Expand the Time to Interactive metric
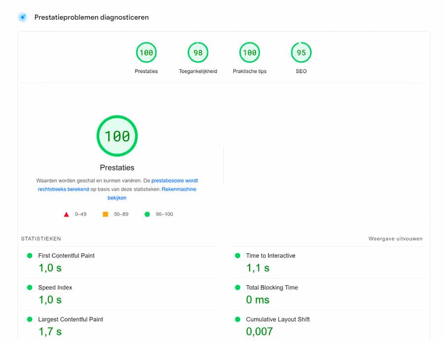This screenshot has width=444, height=341. click(270, 256)
